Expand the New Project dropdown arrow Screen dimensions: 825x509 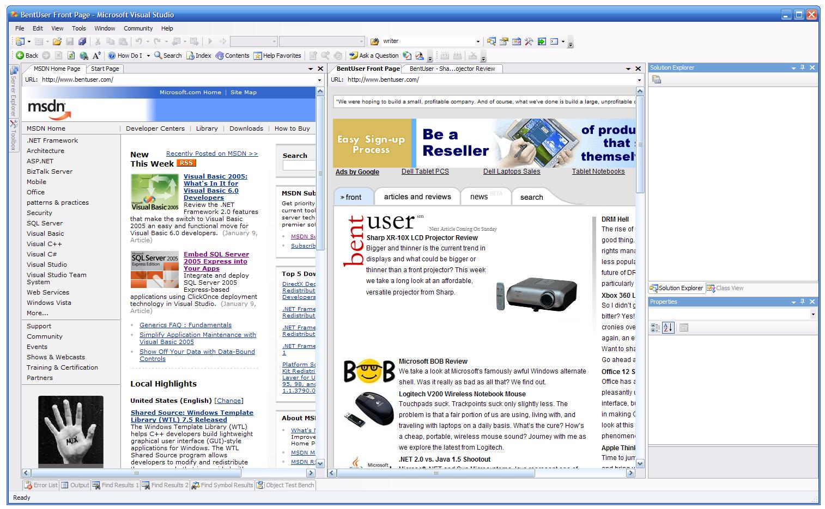29,41
